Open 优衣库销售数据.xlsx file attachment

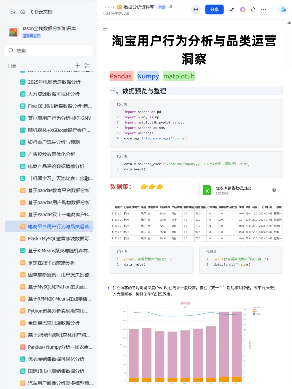pos(241,190)
